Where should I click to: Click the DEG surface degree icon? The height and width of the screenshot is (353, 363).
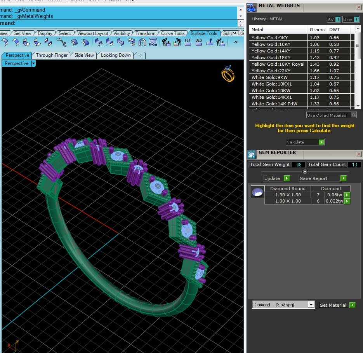point(199,42)
